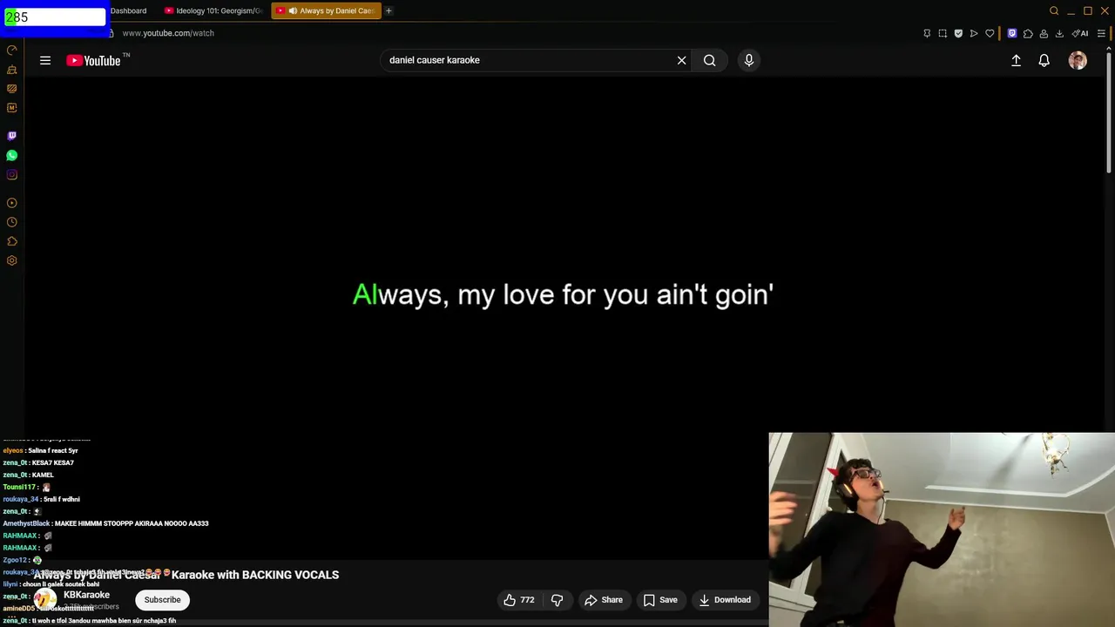This screenshot has width=1115, height=627.
Task: Open browsing history clock icon
Action: (11, 222)
